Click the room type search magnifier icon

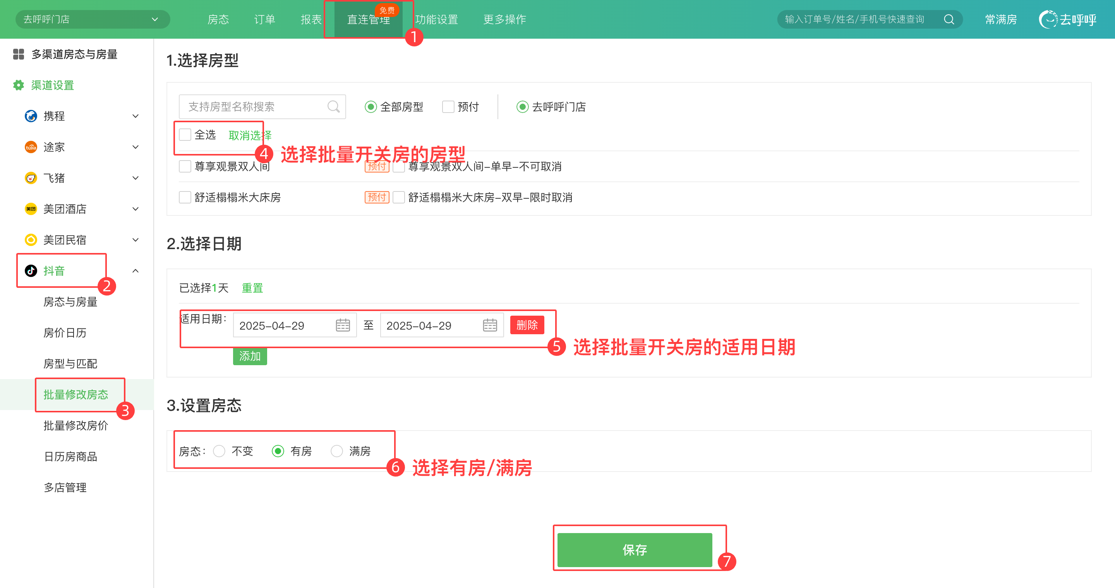tap(333, 106)
